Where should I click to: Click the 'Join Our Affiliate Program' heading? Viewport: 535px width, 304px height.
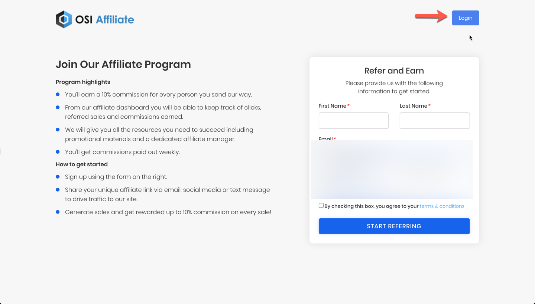pyautogui.click(x=123, y=64)
